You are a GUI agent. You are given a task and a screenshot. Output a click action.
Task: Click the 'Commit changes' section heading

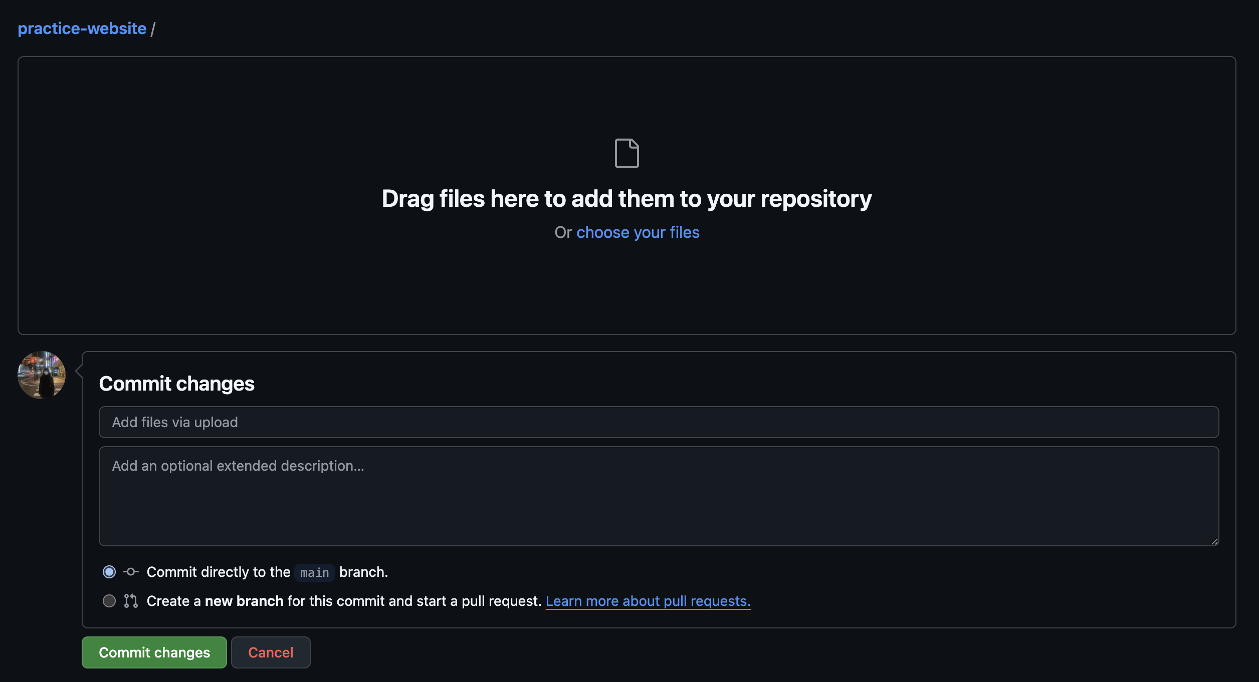coord(176,384)
